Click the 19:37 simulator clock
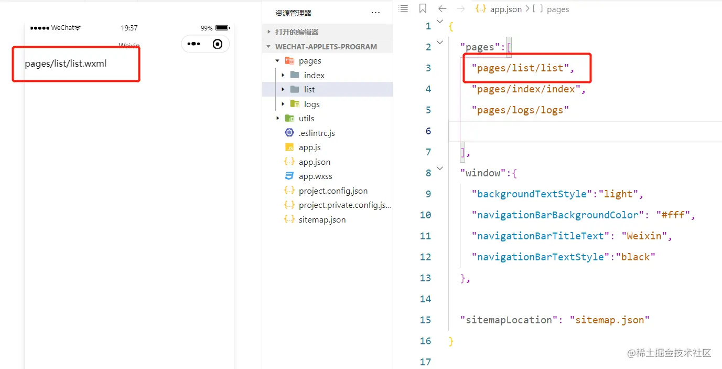Viewport: 722px width, 369px height. [x=129, y=28]
